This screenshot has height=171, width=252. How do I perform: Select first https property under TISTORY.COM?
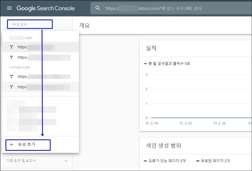40,77
